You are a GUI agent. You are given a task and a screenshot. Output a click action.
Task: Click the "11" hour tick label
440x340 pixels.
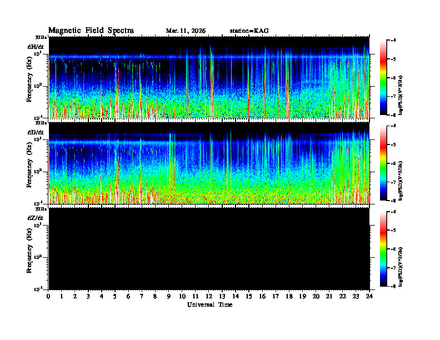tap(196, 297)
